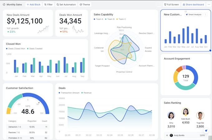Open the Filter menu
Viewport: 212px width, 140px height.
click(x=48, y=4)
